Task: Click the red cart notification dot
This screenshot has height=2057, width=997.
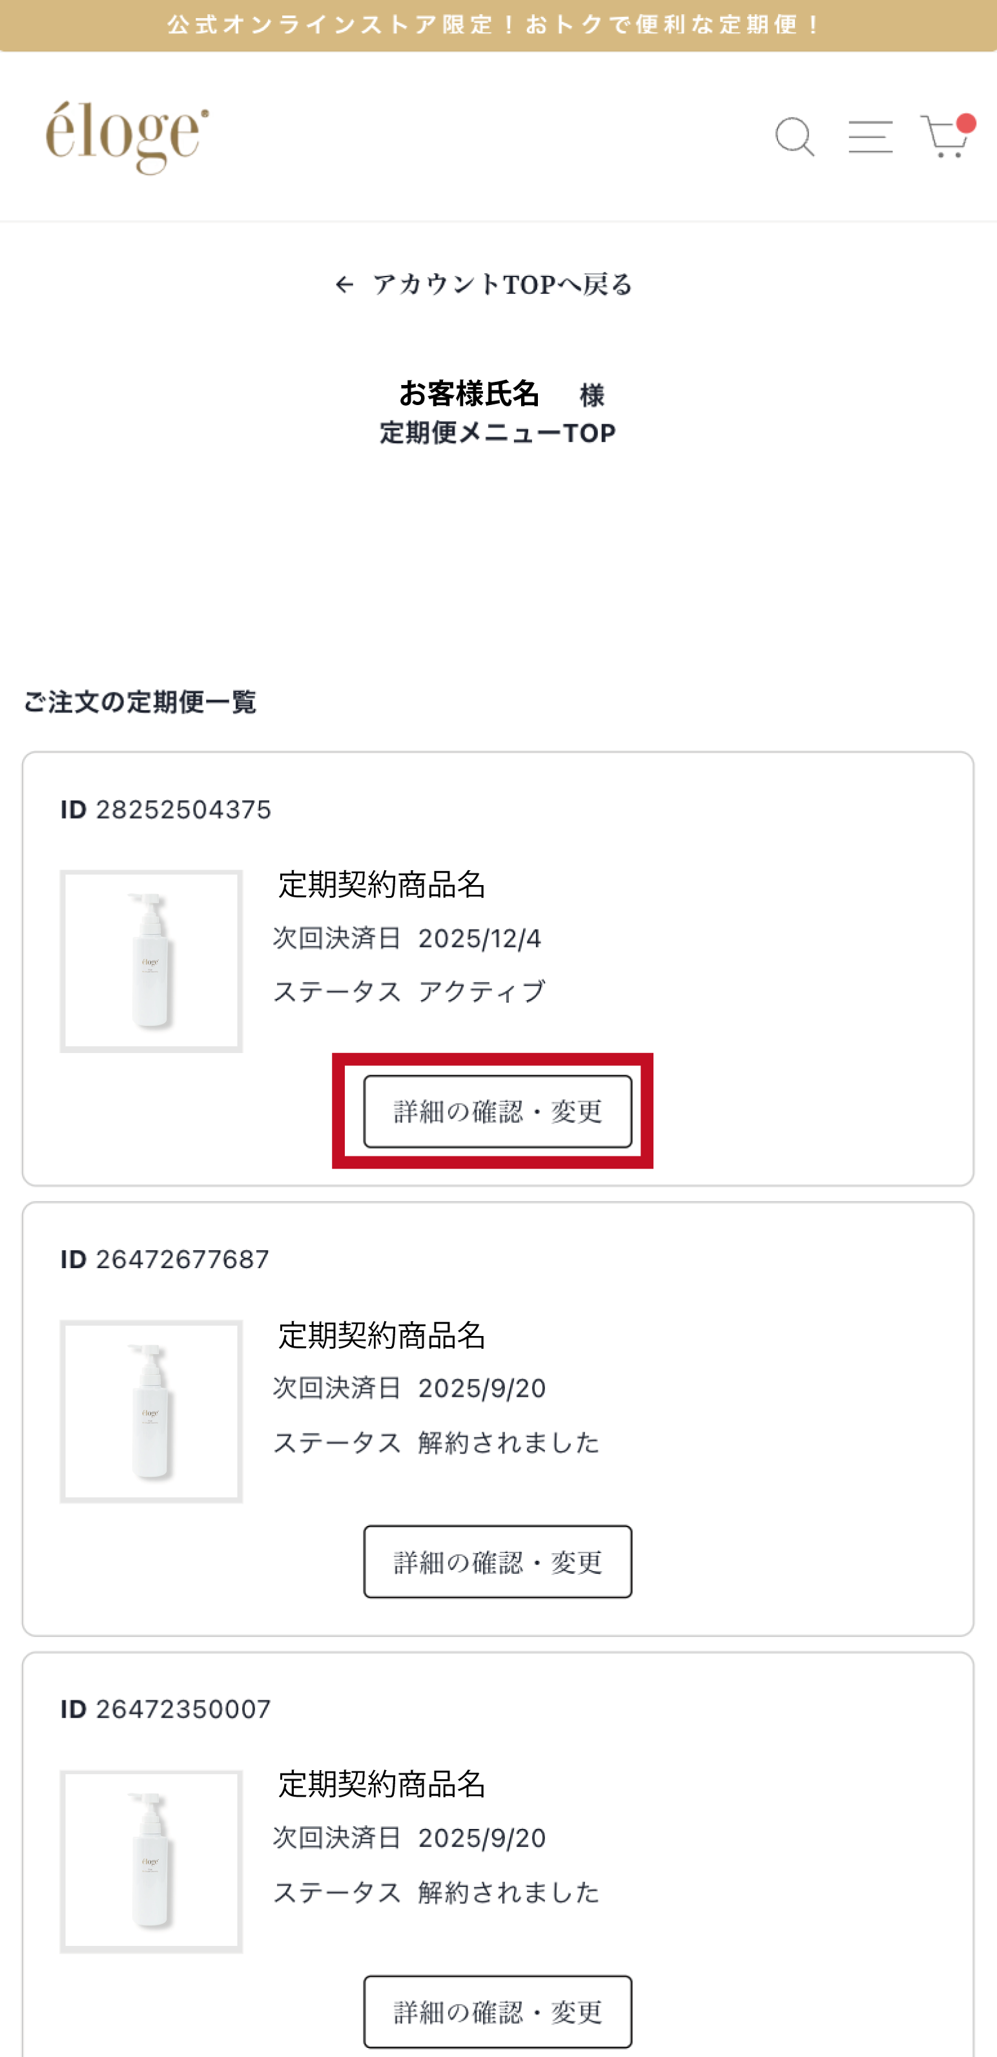Action: (967, 123)
